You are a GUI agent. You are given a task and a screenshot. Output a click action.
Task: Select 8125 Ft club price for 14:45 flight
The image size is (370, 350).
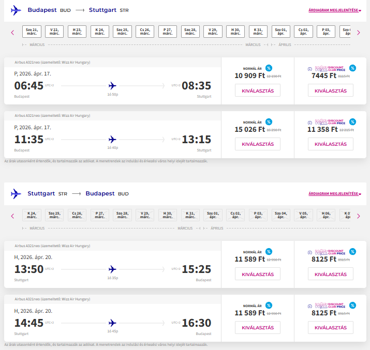pos(331,328)
